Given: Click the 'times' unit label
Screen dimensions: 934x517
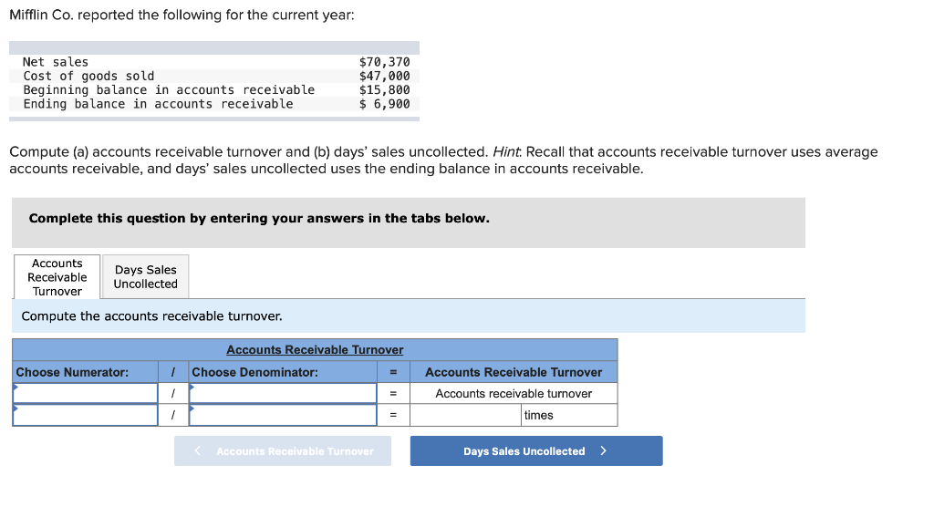Looking at the screenshot, I should 538,415.
